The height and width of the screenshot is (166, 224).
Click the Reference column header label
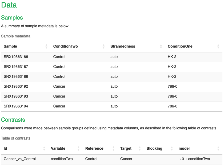[94, 149]
